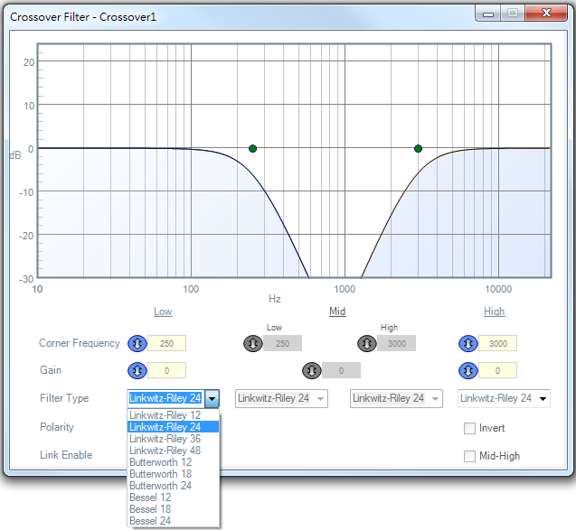The image size is (576, 530).
Task: Pick Butterworth 24 from the list
Action: pos(174,486)
